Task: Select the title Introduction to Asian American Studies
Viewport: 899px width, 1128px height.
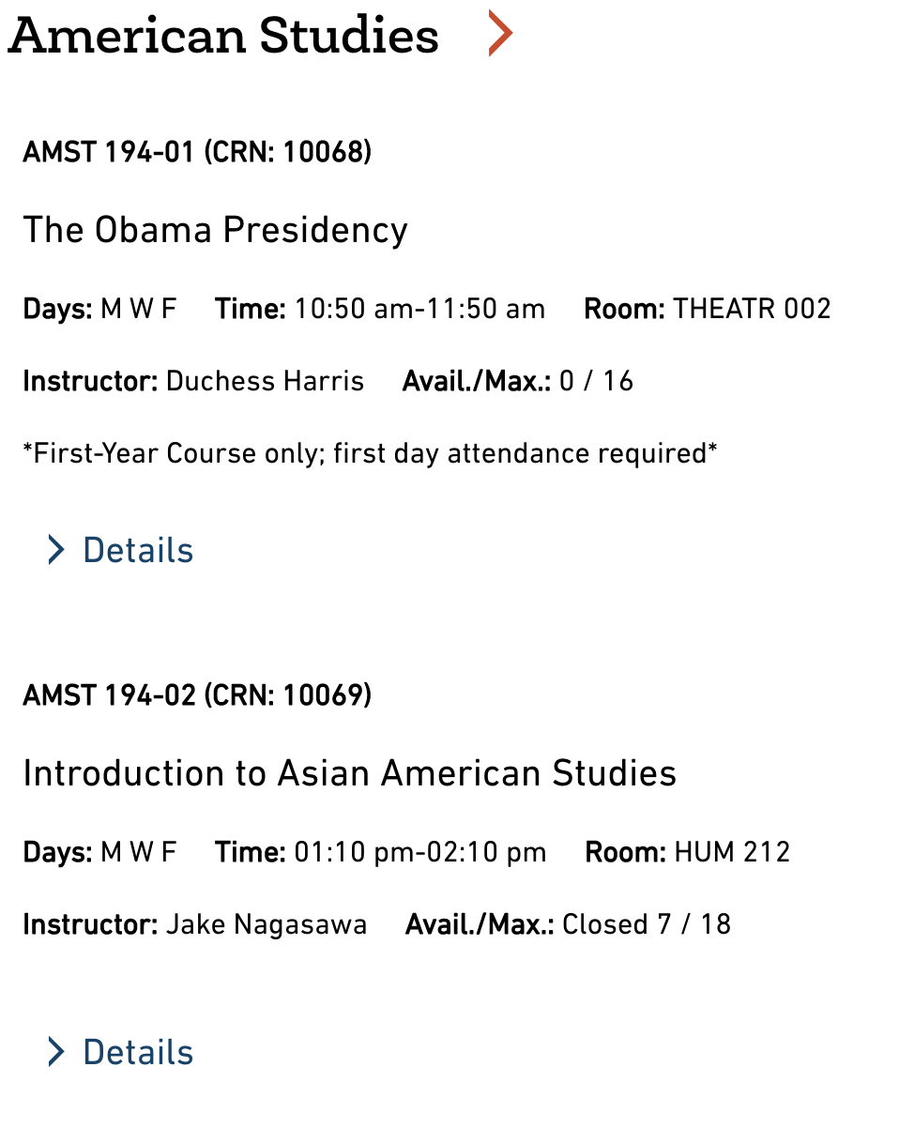Action: point(349,773)
